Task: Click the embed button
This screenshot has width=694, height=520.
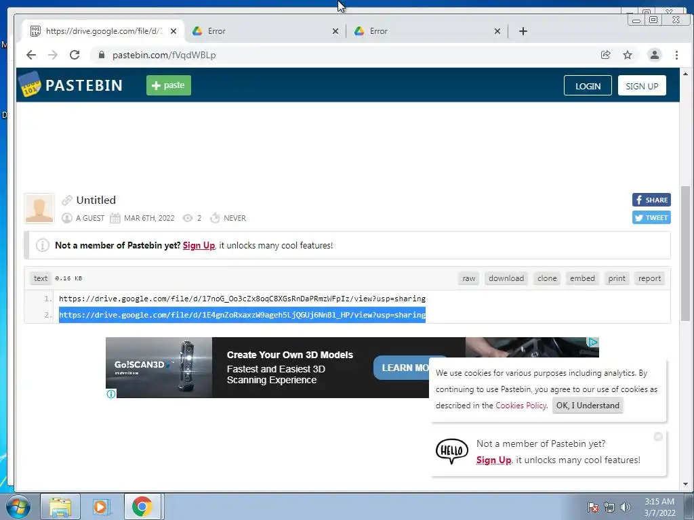Action: point(582,278)
